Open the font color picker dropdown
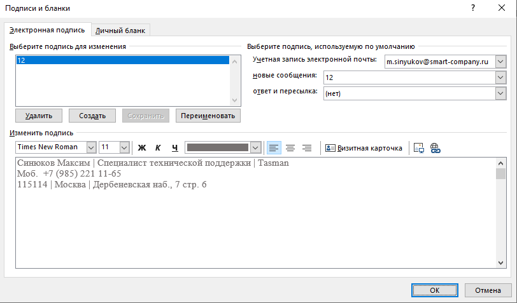This screenshot has width=517, height=303. pos(256,147)
